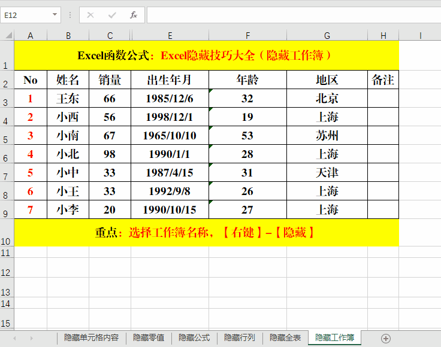This screenshot has height=347, width=441.
Task: Select the region cell 天津
Action: (327, 172)
